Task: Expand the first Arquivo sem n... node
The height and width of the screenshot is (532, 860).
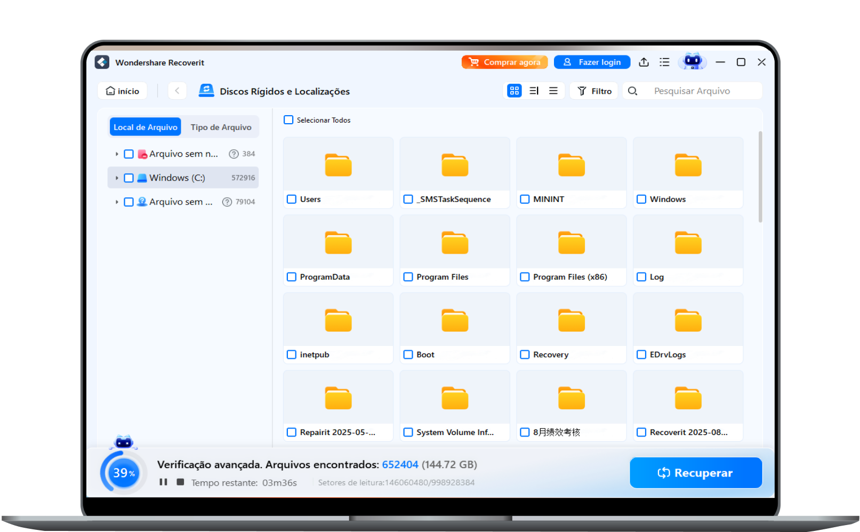Action: pos(117,154)
